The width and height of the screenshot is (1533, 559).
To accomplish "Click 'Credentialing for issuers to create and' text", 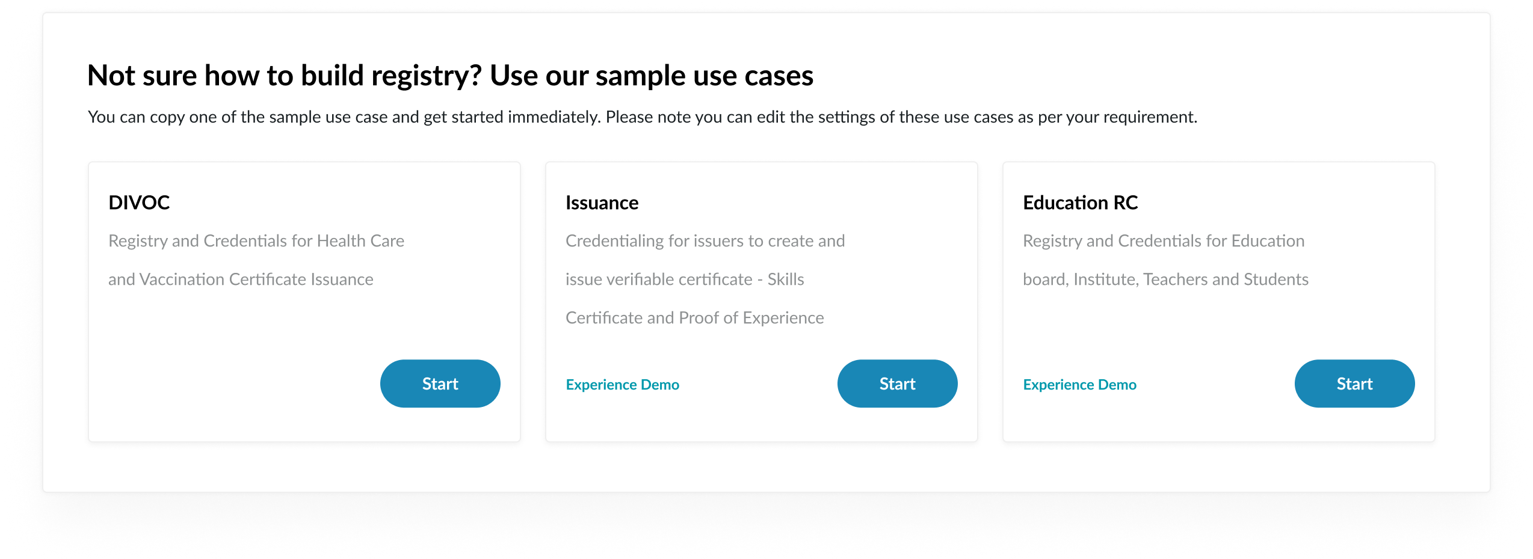I will pyautogui.click(x=705, y=241).
